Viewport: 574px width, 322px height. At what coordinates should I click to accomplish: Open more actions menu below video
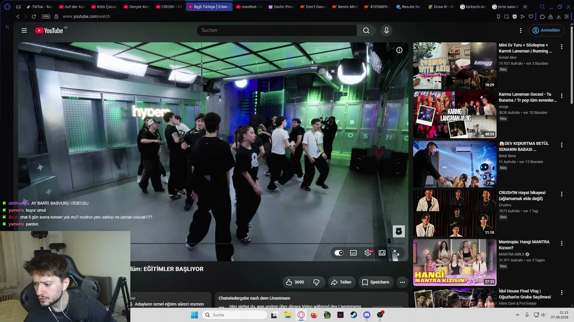[x=402, y=282]
